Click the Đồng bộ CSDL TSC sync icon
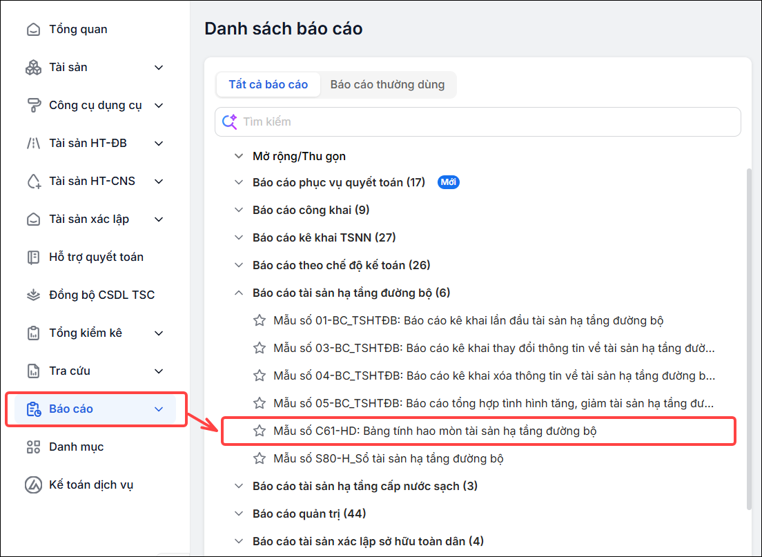This screenshot has height=557, width=762. coord(33,295)
